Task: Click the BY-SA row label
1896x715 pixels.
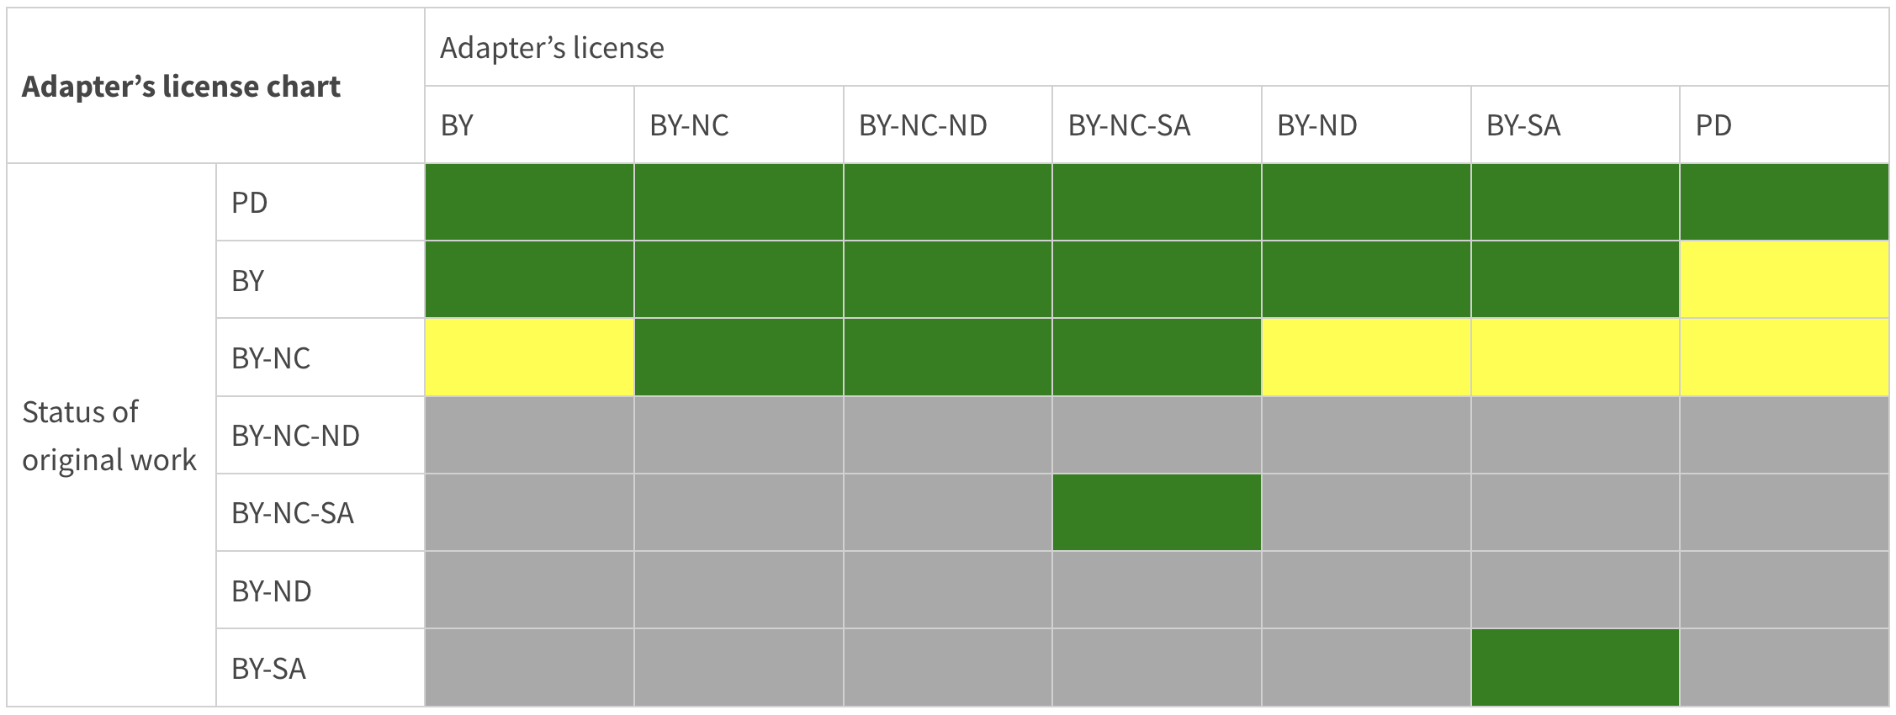Action: click(268, 669)
